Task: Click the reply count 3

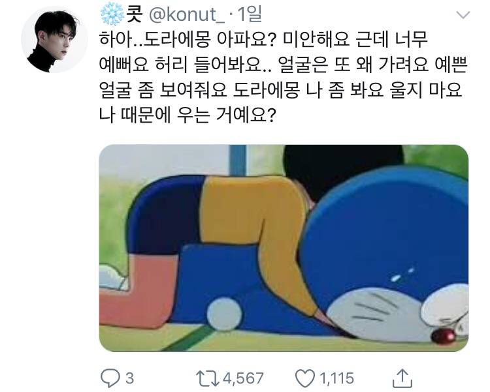Action: pos(130,378)
